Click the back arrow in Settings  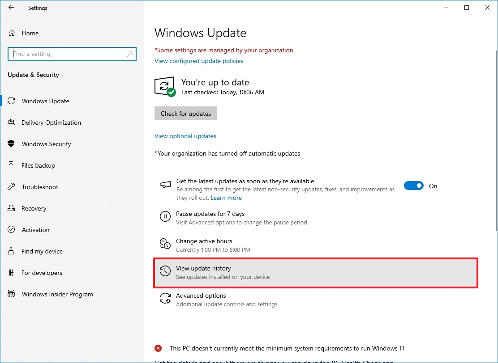pos(11,8)
